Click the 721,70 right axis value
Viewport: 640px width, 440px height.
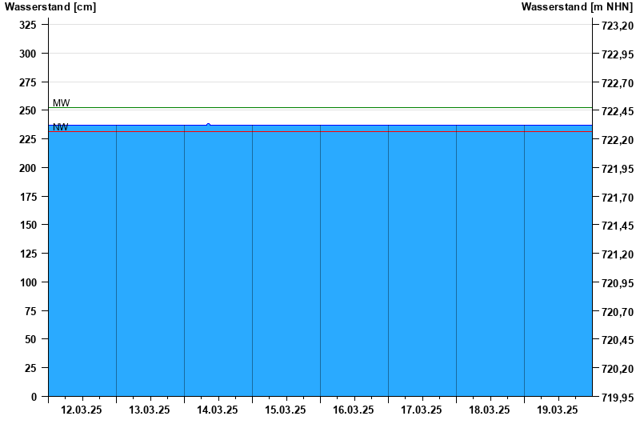pos(618,197)
